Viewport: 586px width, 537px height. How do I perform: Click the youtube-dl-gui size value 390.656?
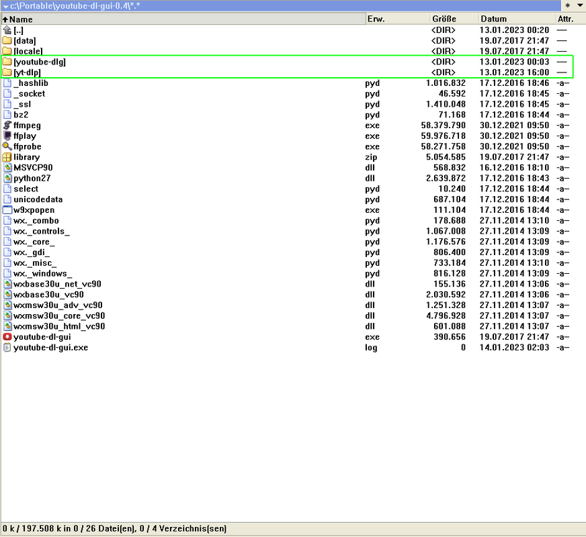pyautogui.click(x=449, y=337)
